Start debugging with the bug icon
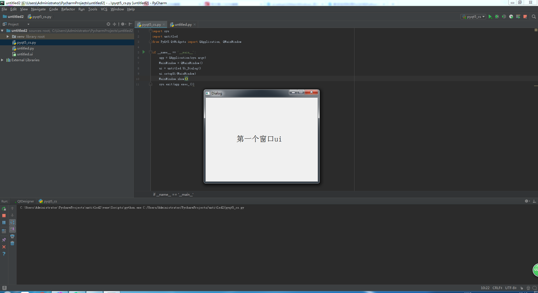 point(497,17)
